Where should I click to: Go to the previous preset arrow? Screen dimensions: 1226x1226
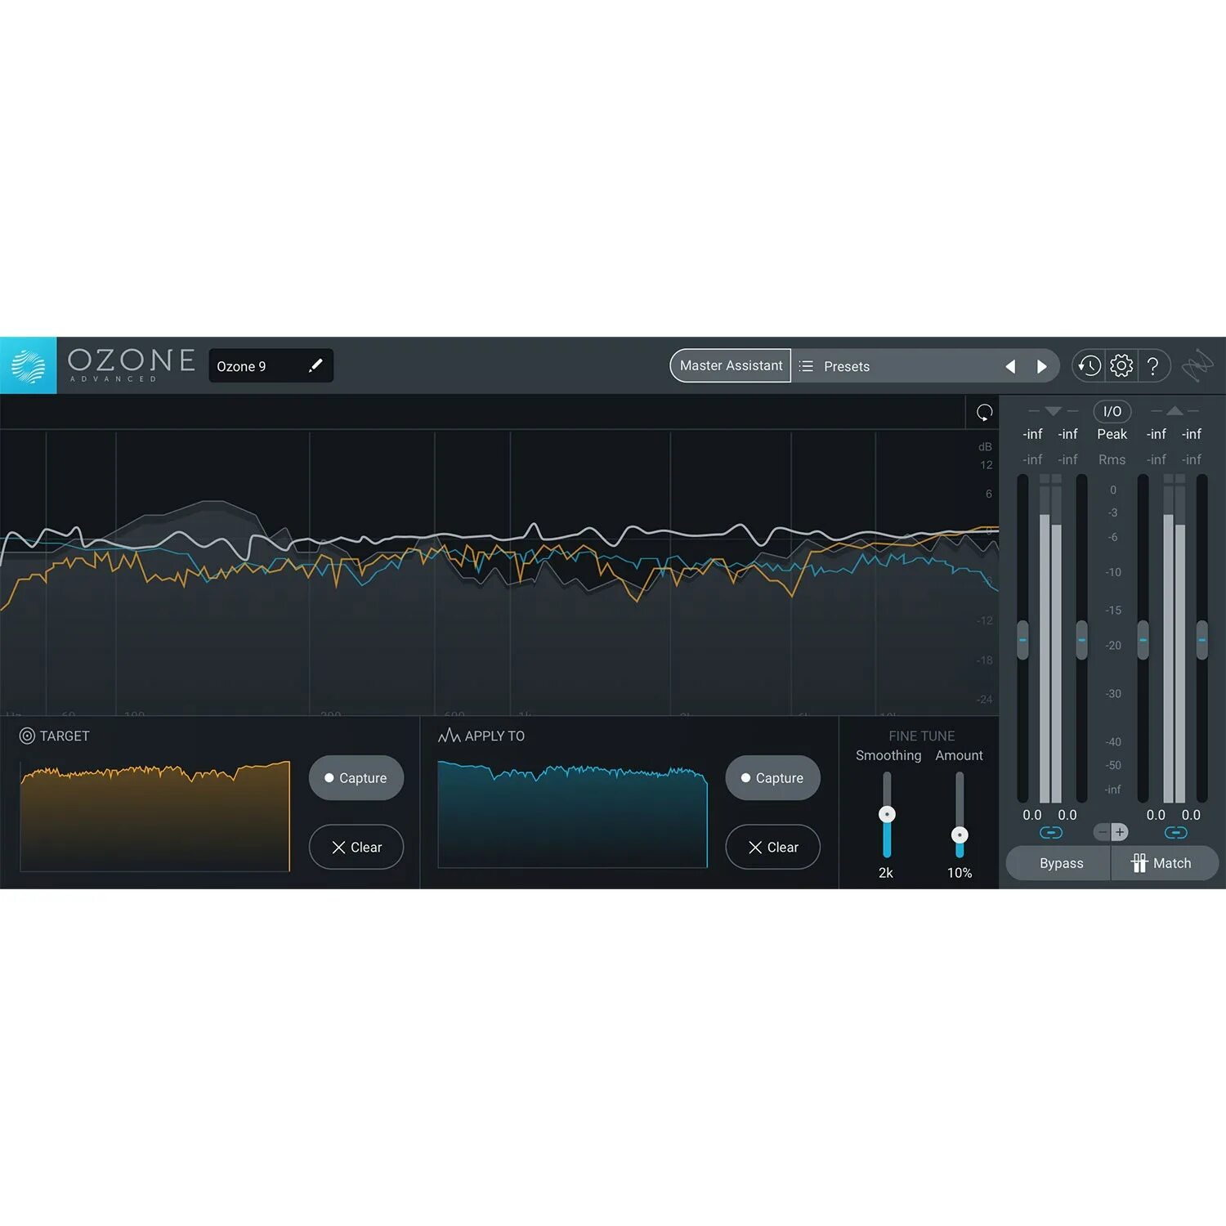[x=1010, y=366]
